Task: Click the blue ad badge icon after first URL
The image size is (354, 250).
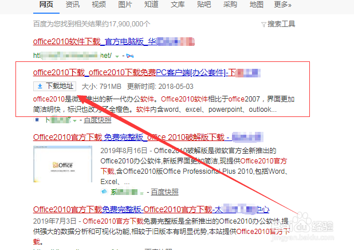Action: click(x=130, y=56)
